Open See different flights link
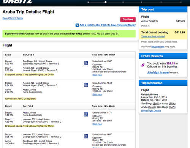 point(13,18)
